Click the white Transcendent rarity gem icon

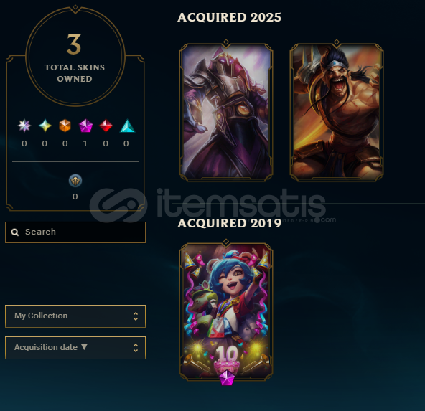pyautogui.click(x=24, y=126)
